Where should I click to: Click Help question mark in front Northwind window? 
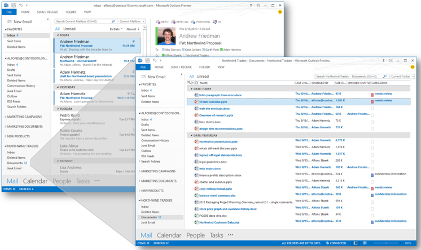point(383,60)
